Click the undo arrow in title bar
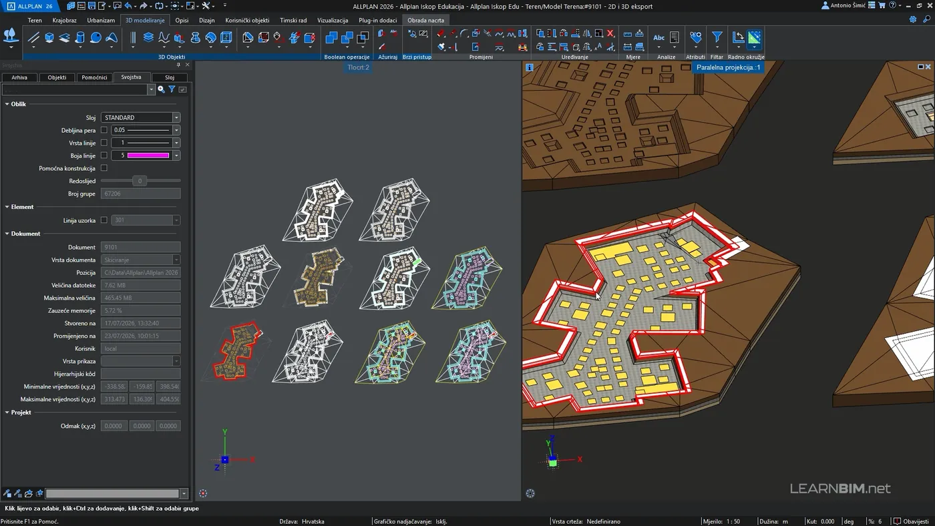 tap(128, 6)
